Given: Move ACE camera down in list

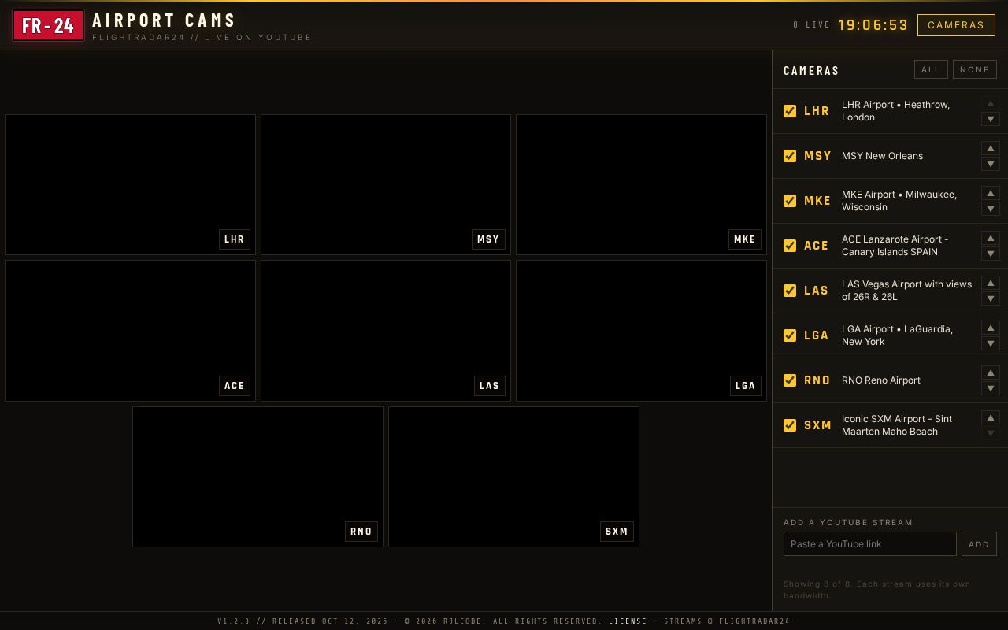Looking at the screenshot, I should (991, 254).
